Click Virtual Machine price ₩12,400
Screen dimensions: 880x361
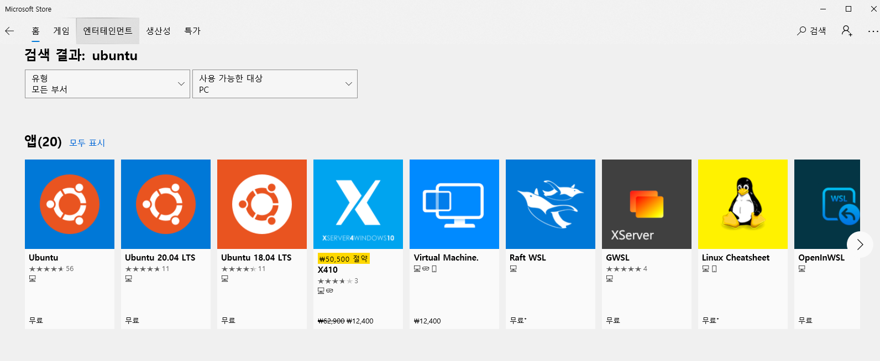tap(427, 321)
